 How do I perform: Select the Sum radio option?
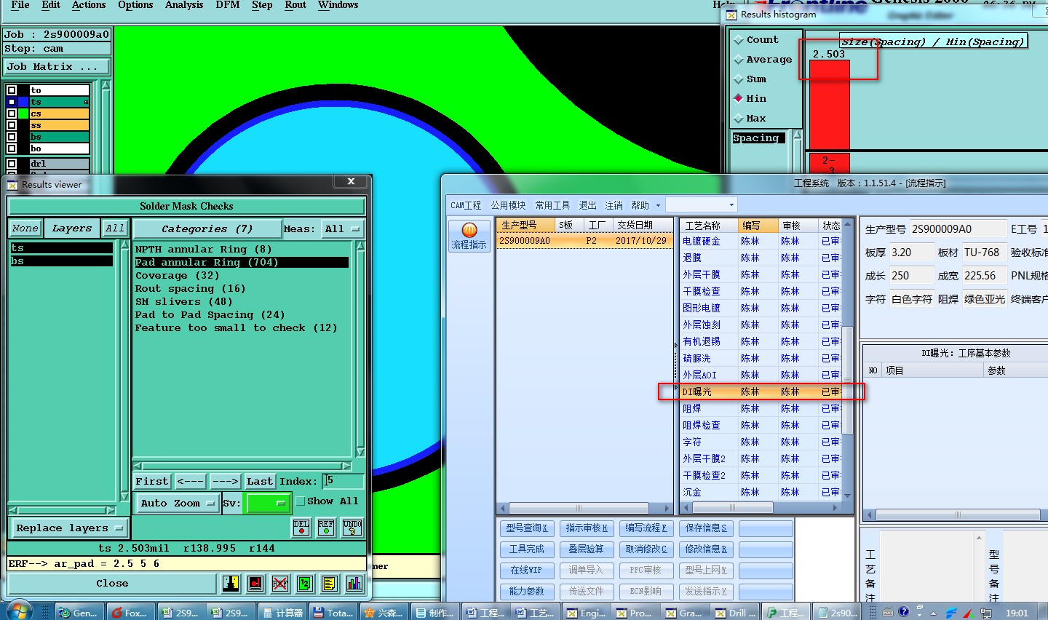pyautogui.click(x=739, y=79)
